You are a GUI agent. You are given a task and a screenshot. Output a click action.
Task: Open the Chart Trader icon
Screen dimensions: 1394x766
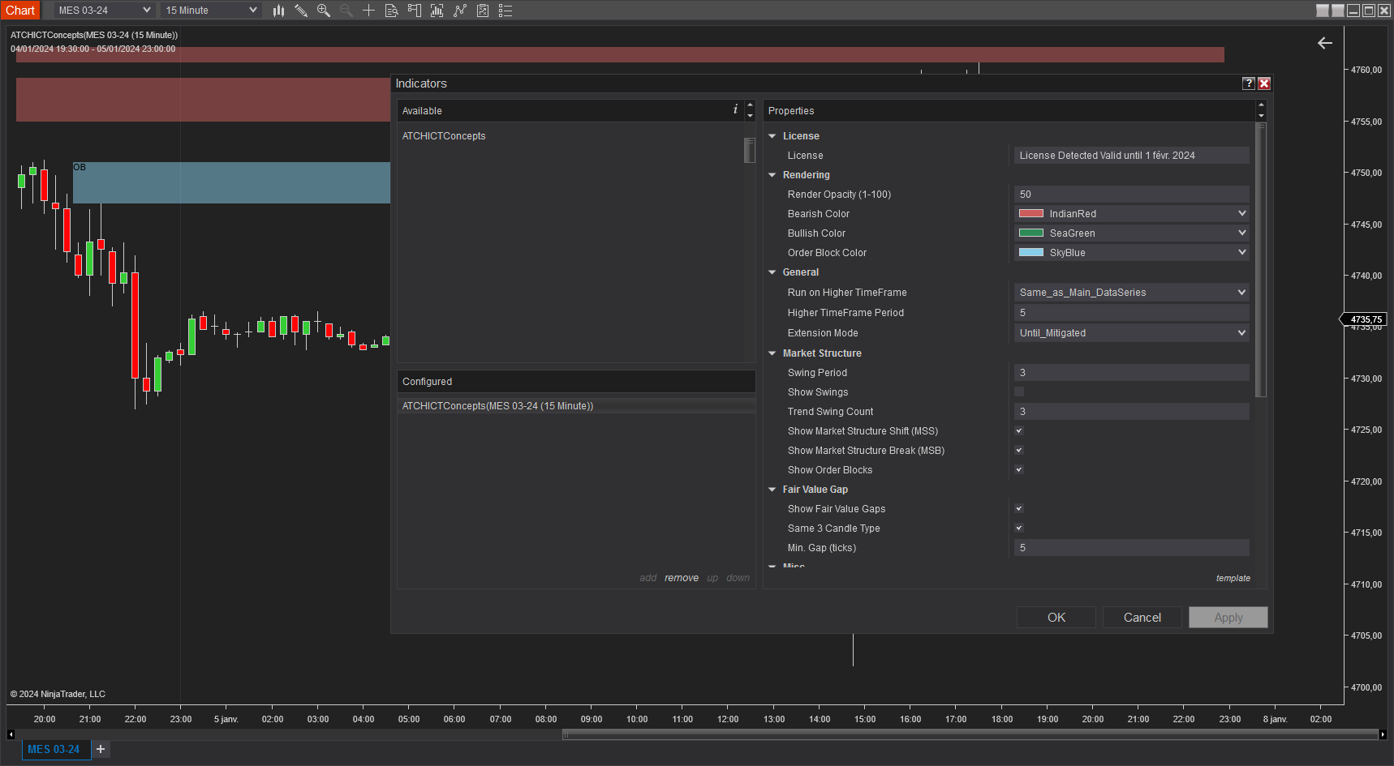[414, 11]
